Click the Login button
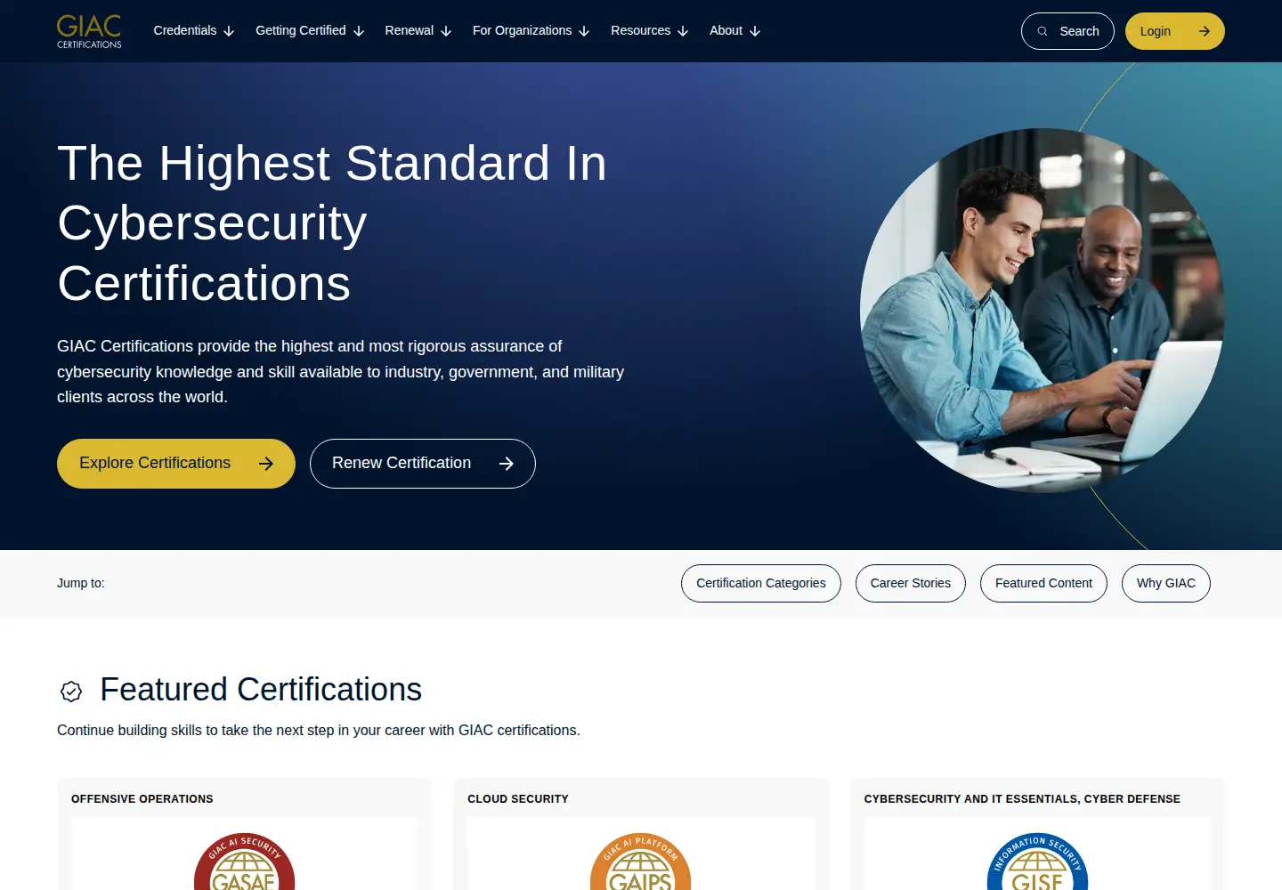The width and height of the screenshot is (1282, 890). tap(1175, 31)
